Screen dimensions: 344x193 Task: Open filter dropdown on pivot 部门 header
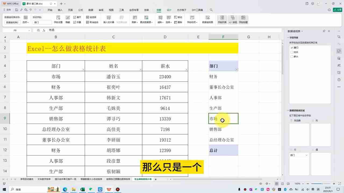coord(236,70)
